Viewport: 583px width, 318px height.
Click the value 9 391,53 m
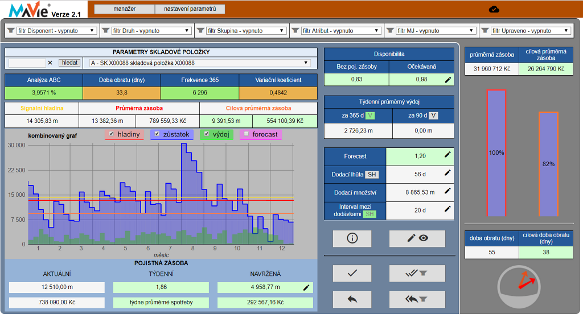pos(226,121)
